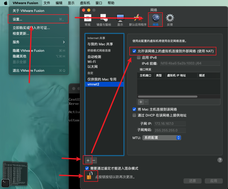
Task: Click the IPv6 前缀 field
Action: (x=190, y=63)
